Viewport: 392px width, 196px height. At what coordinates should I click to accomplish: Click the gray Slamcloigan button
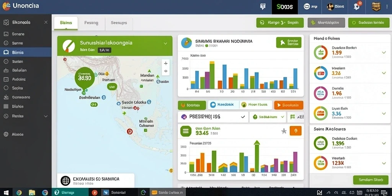326,23
